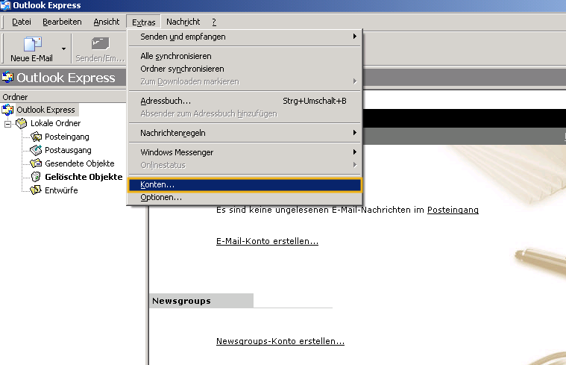Screen dimensions: 566x365
Task: Select the Posteingang folder icon
Action: coord(36,137)
